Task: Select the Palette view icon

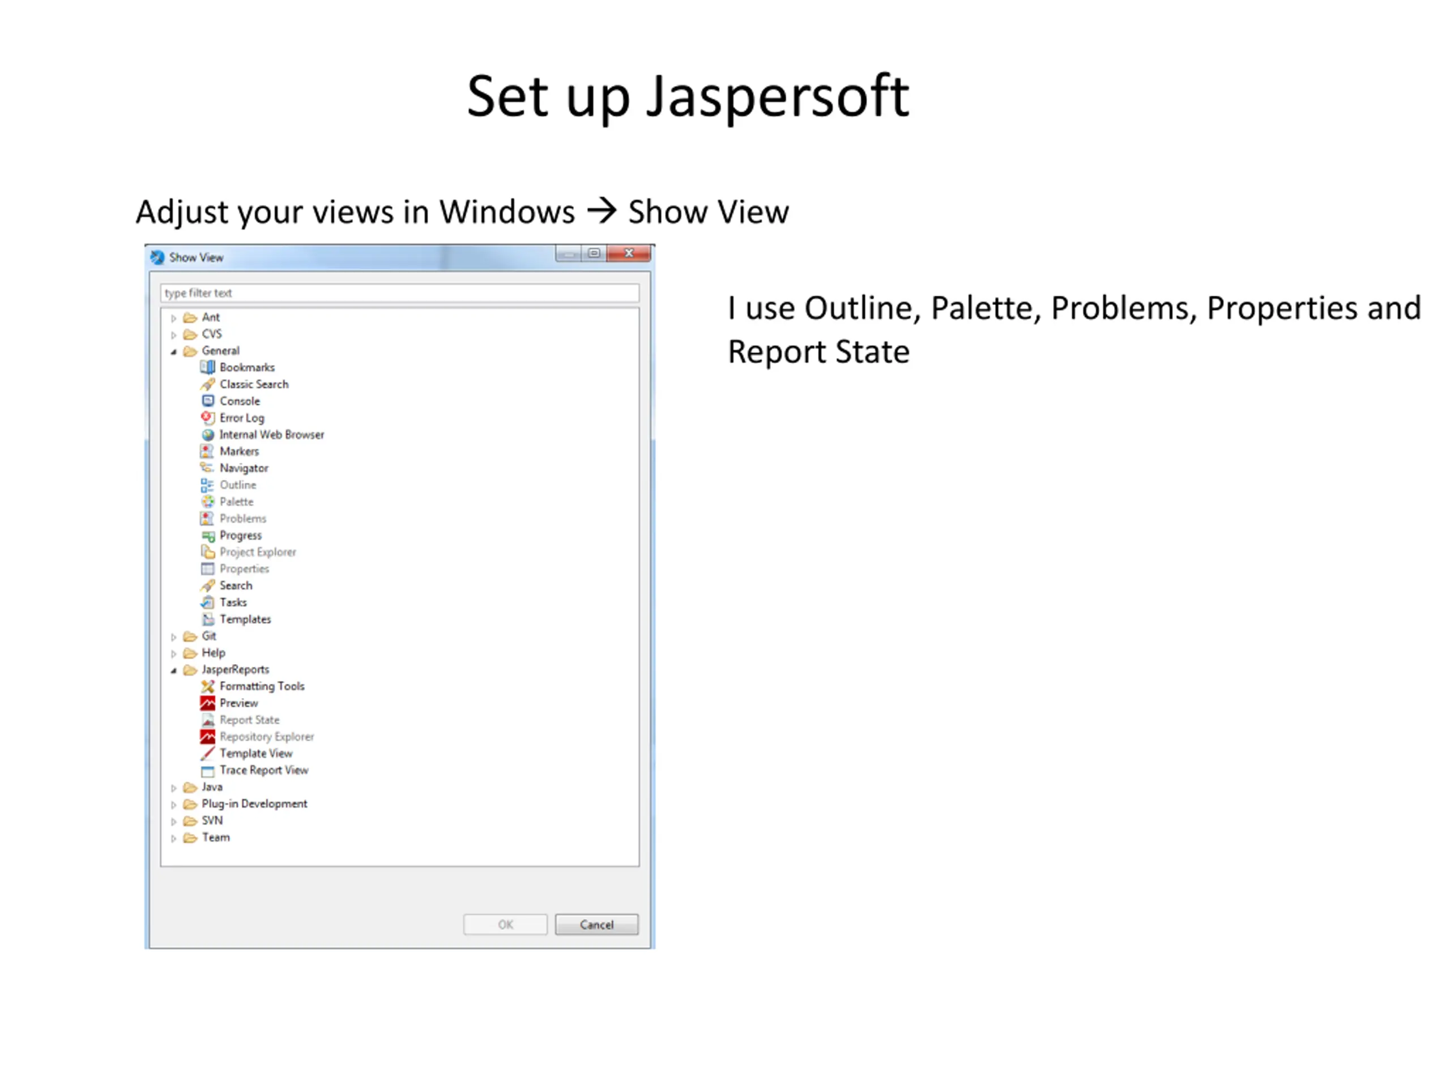Action: (208, 501)
